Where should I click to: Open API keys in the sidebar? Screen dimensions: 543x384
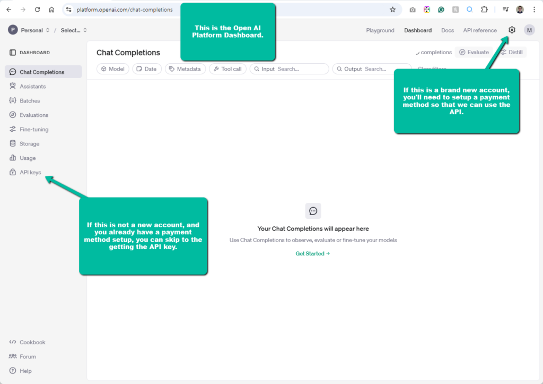pos(30,172)
